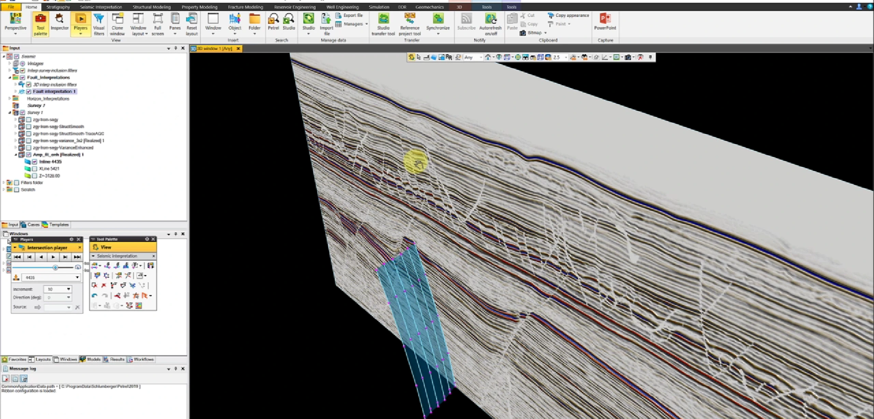
Task: Open the File menu
Action: point(11,7)
